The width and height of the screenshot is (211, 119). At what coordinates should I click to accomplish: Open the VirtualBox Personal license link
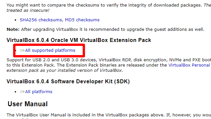pyautogui.click(x=190, y=65)
